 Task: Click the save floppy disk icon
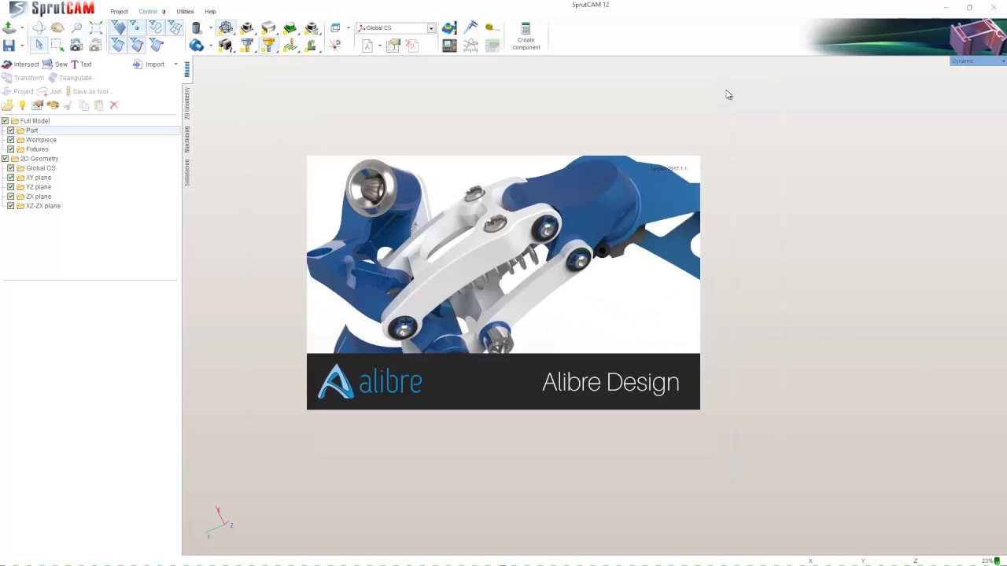point(9,46)
